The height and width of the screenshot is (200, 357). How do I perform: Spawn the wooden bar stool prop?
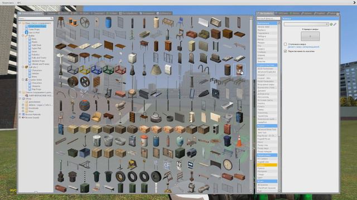tap(61, 22)
